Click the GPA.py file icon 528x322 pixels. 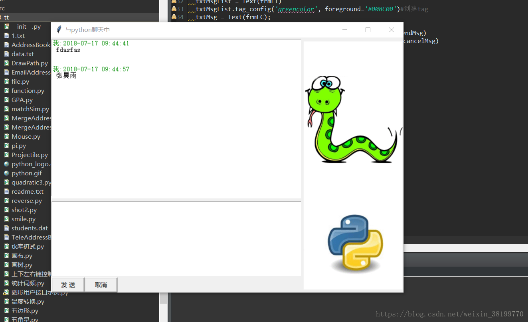(6, 100)
